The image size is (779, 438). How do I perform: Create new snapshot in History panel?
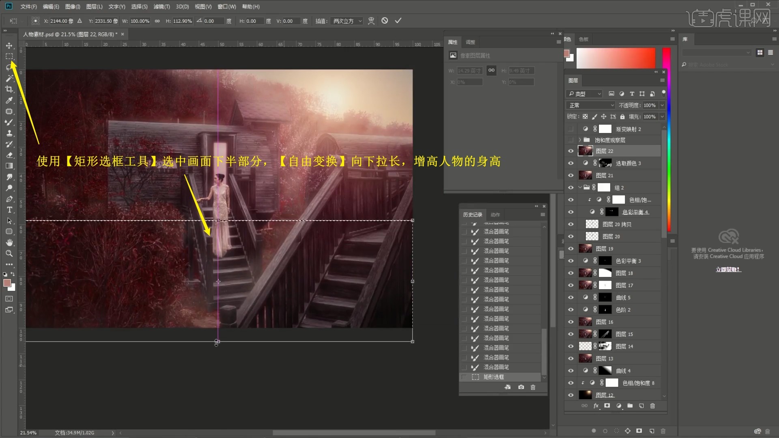click(521, 387)
